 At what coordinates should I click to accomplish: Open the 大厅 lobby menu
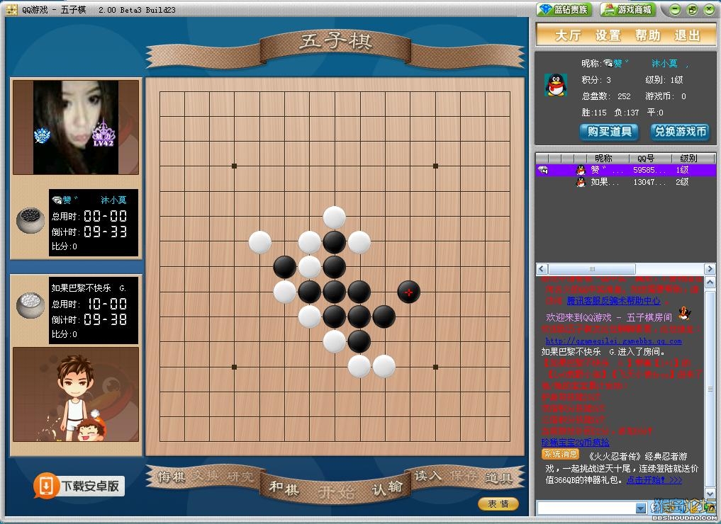[x=567, y=35]
